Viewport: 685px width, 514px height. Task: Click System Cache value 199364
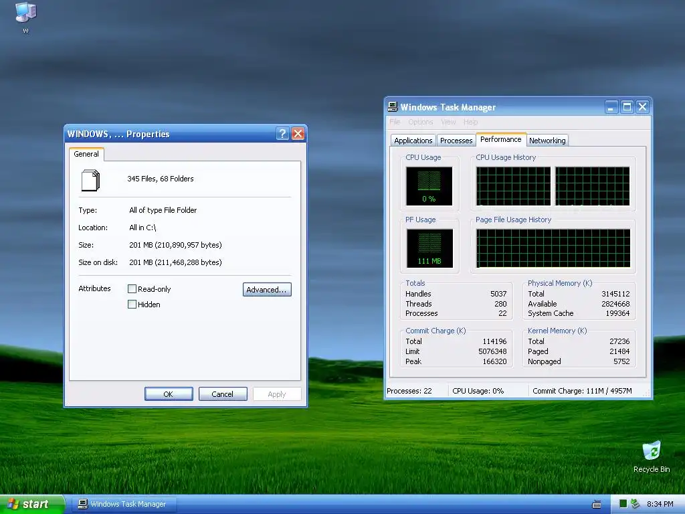tap(617, 313)
